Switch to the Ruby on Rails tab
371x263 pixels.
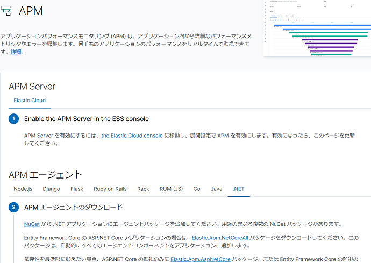tap(110, 189)
